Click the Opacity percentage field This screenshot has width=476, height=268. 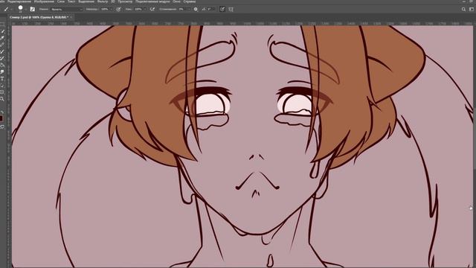[105, 10]
